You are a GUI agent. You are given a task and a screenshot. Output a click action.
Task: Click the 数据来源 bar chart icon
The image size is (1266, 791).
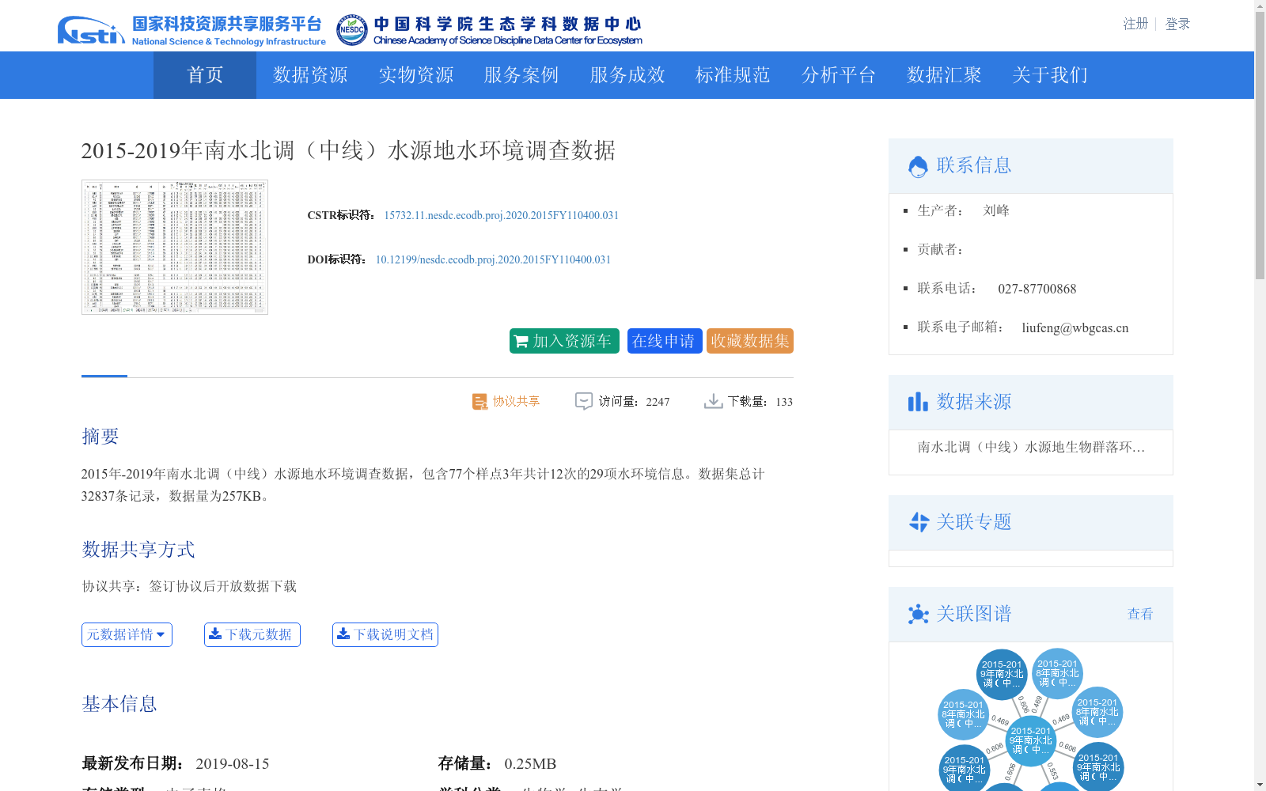point(918,402)
